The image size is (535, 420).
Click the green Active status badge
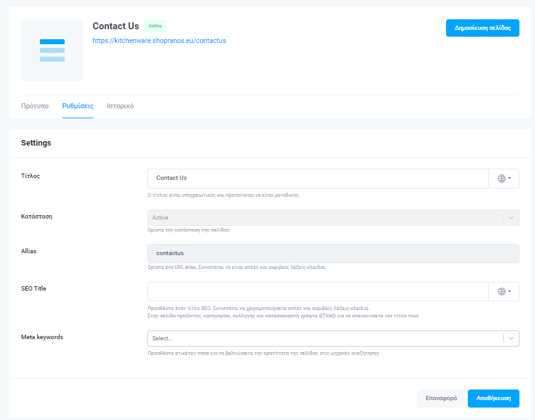[155, 26]
